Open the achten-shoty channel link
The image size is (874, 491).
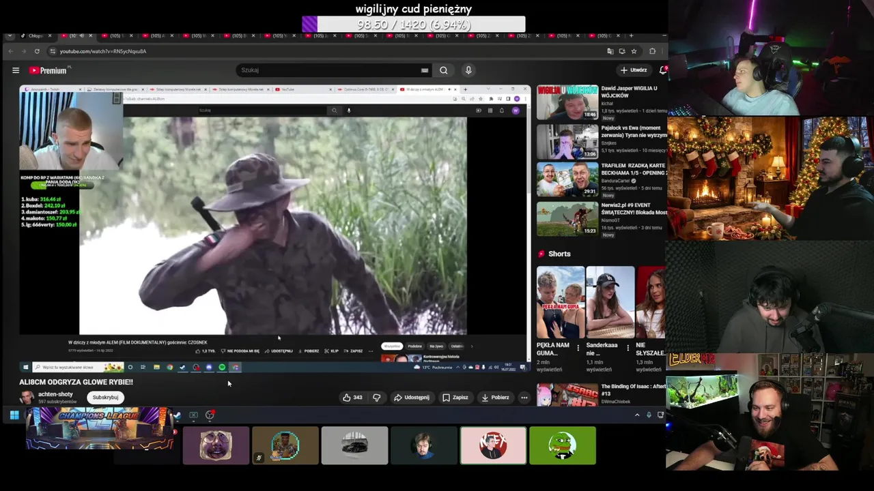(x=55, y=394)
